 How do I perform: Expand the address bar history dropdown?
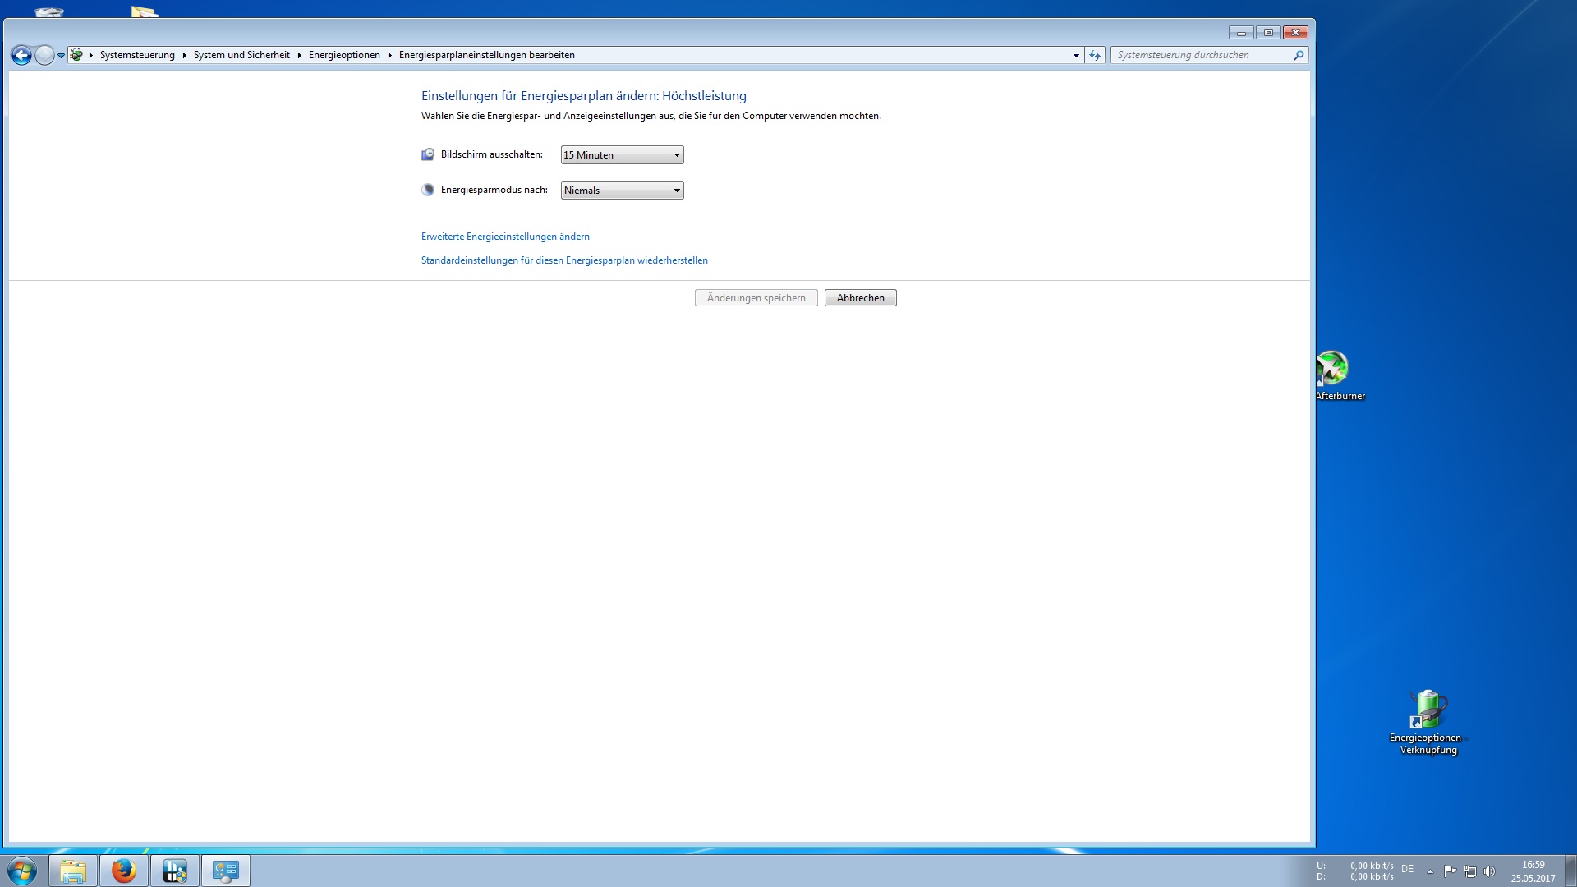tap(1076, 55)
